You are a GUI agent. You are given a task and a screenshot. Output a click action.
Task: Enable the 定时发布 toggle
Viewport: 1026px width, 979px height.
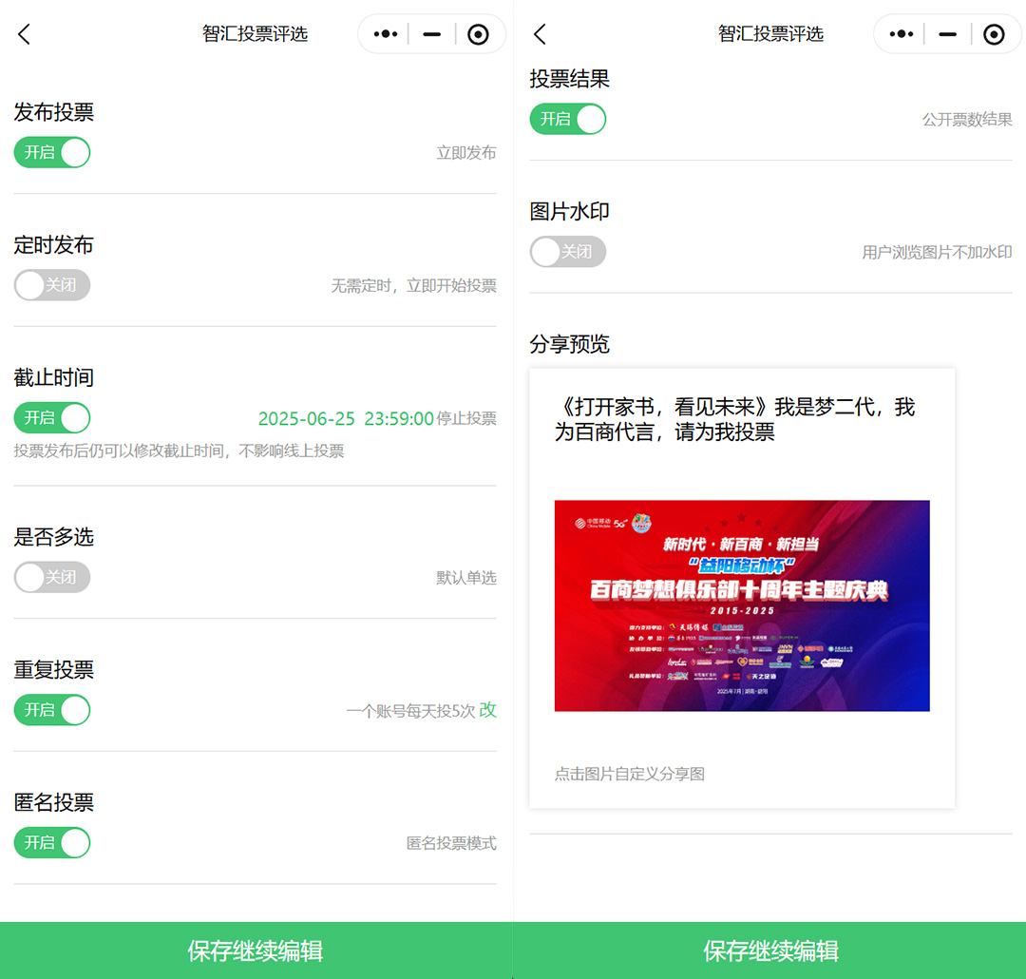[52, 285]
